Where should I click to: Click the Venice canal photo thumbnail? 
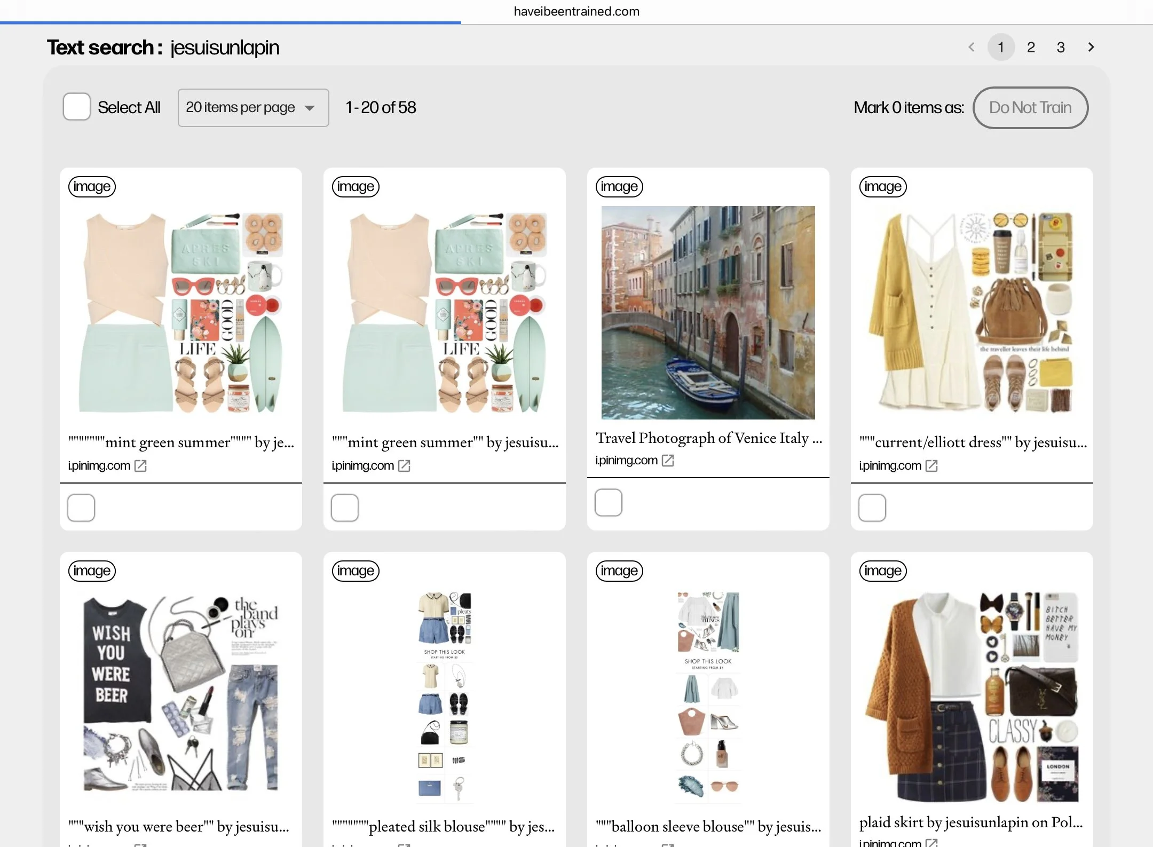click(708, 313)
